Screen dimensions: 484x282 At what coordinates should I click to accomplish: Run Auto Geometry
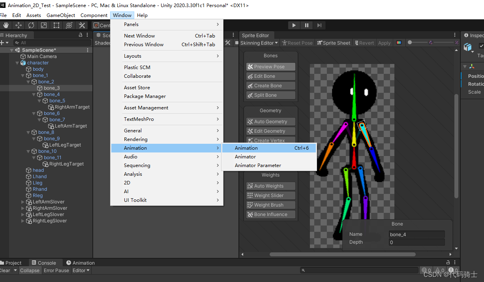[271, 122]
